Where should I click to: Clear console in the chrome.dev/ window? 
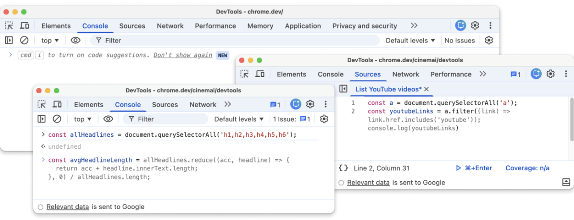pyautogui.click(x=24, y=41)
